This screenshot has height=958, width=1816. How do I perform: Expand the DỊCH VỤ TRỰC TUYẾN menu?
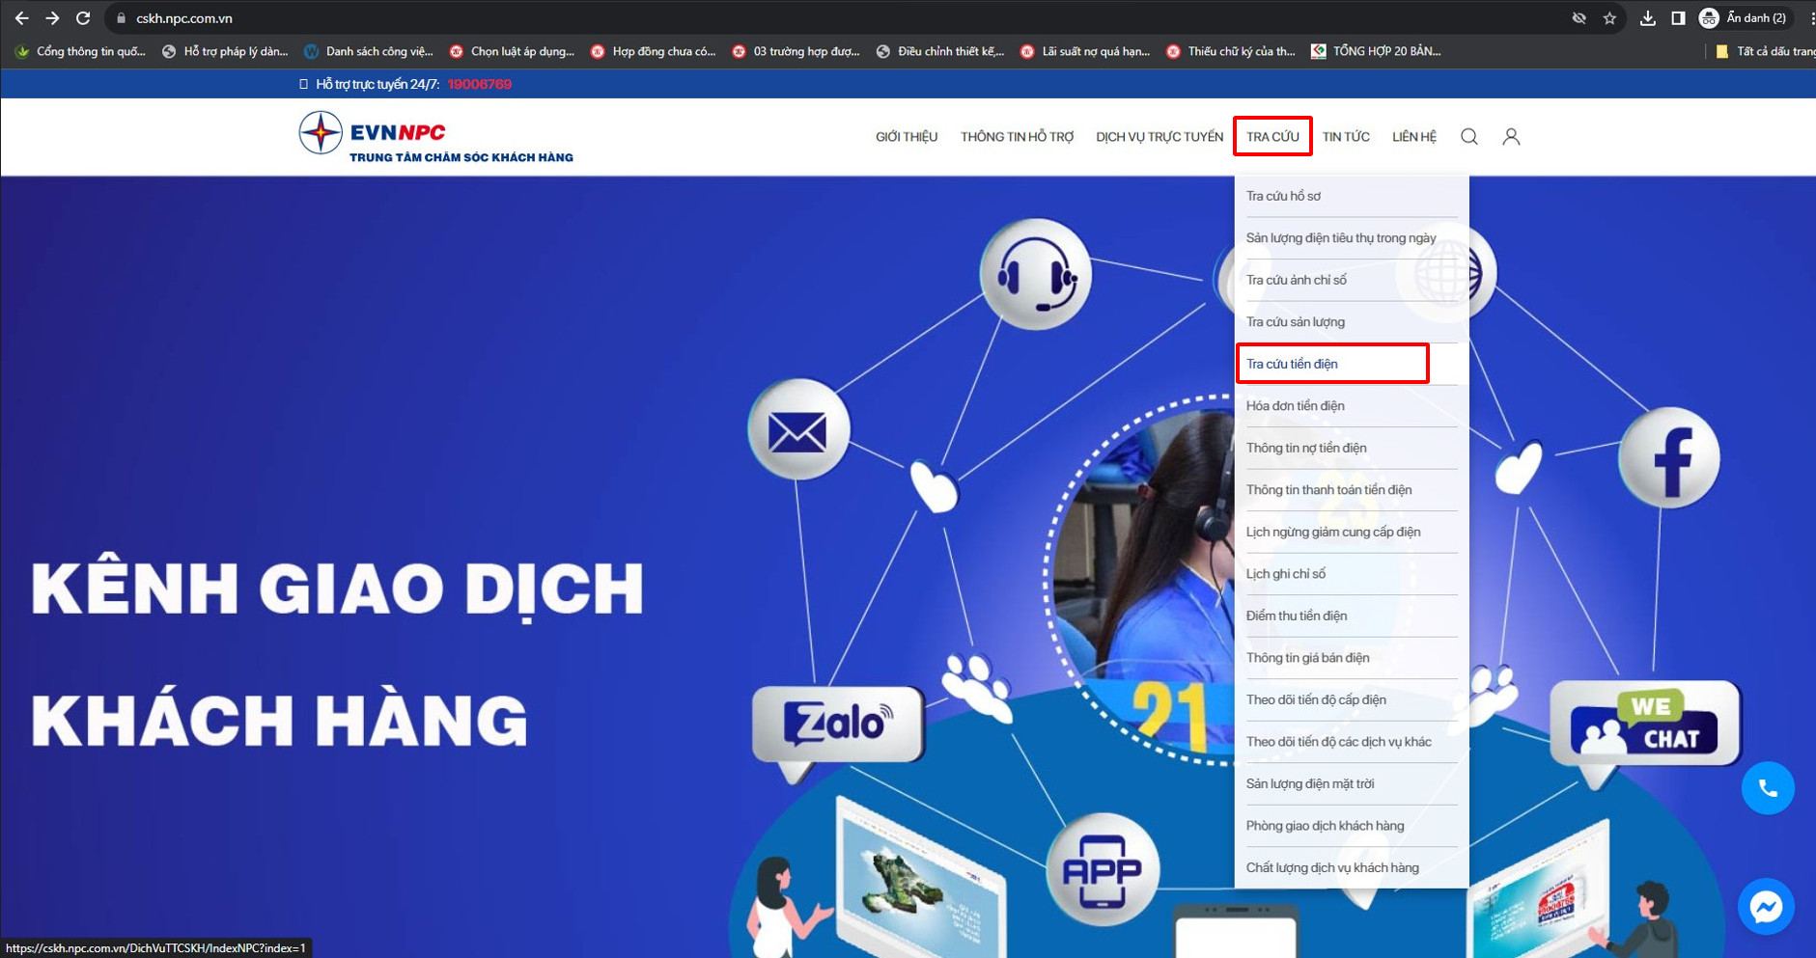[x=1159, y=137]
